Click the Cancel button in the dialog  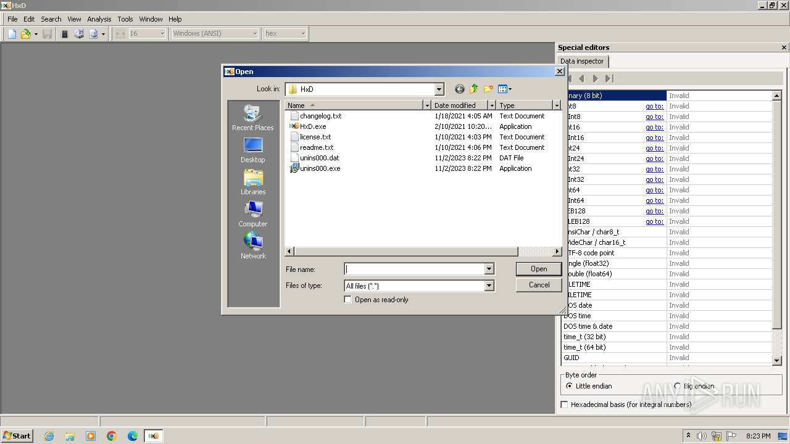pyautogui.click(x=539, y=285)
